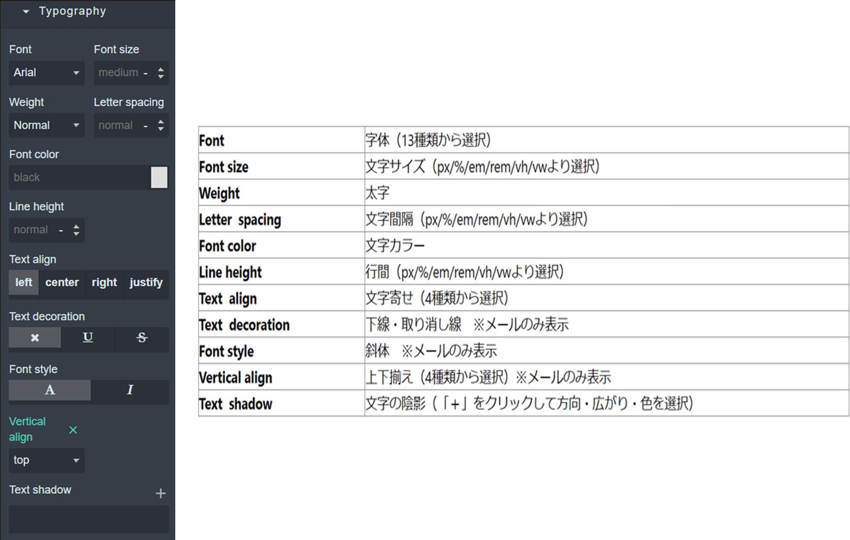Image resolution: width=850 pixels, height=540 pixels.
Task: Add a text shadow with plus icon
Action: click(161, 493)
